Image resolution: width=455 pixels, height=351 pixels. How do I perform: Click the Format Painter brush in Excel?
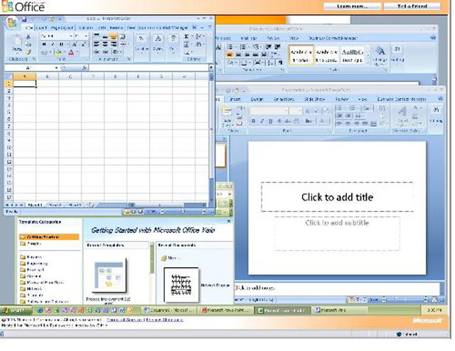[x=28, y=52]
